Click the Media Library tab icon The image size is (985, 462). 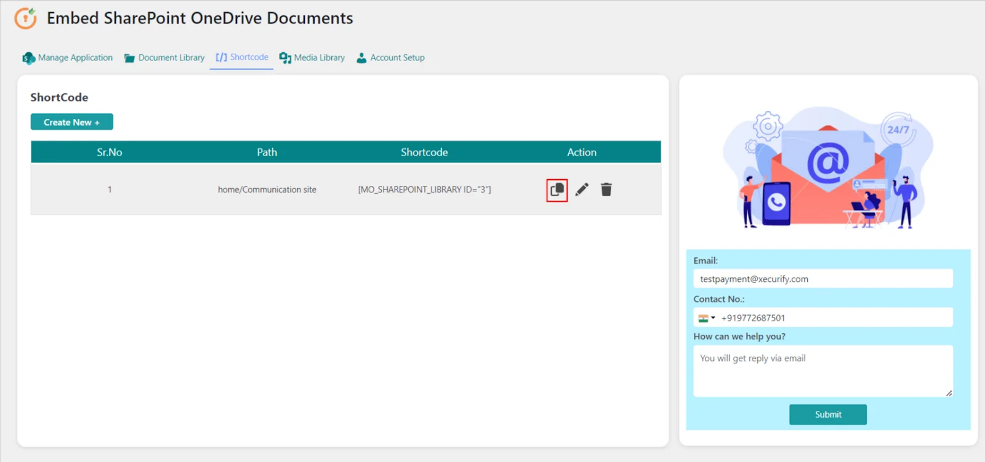coord(285,58)
